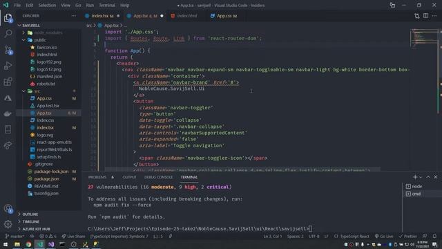Click the errors and warnings counter in status bar
Viewport: 442px width, 249px height.
(x=48, y=237)
